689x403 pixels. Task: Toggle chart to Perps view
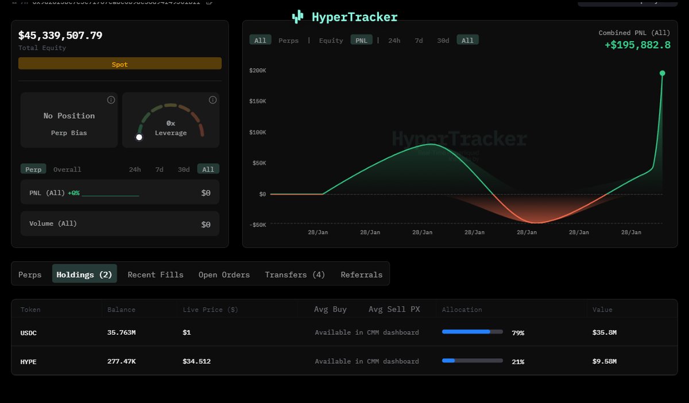[288, 40]
